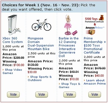Click the $100 Toys certificate teddy bear image
This screenshot has height=103, width=108.
[x=101, y=18]
